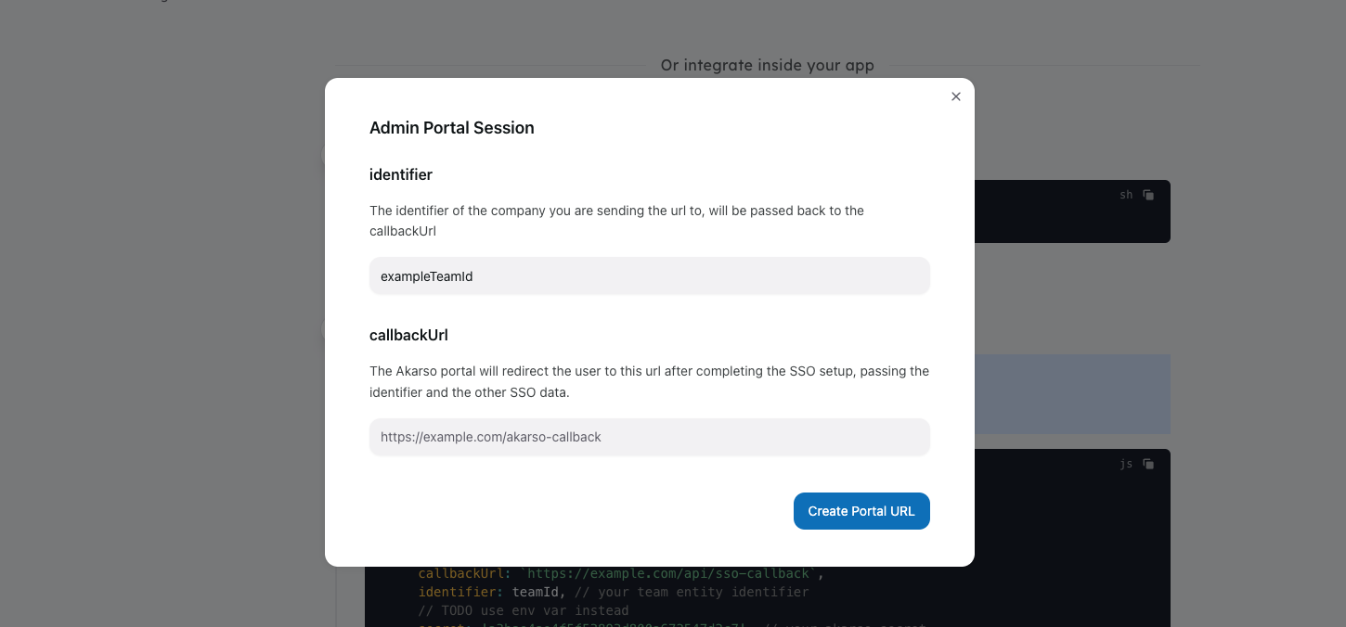
Task: Copy the sh code block
Action: (x=1148, y=195)
